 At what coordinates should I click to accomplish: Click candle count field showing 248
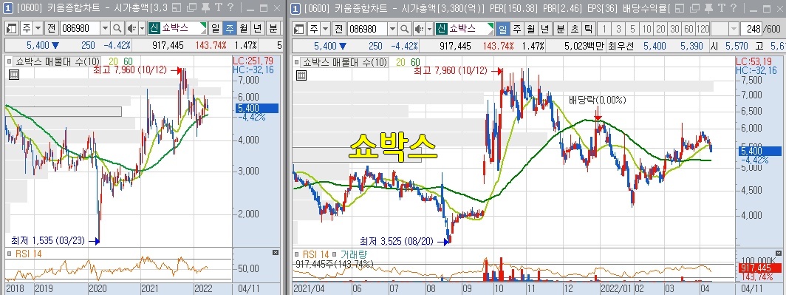tap(752, 29)
